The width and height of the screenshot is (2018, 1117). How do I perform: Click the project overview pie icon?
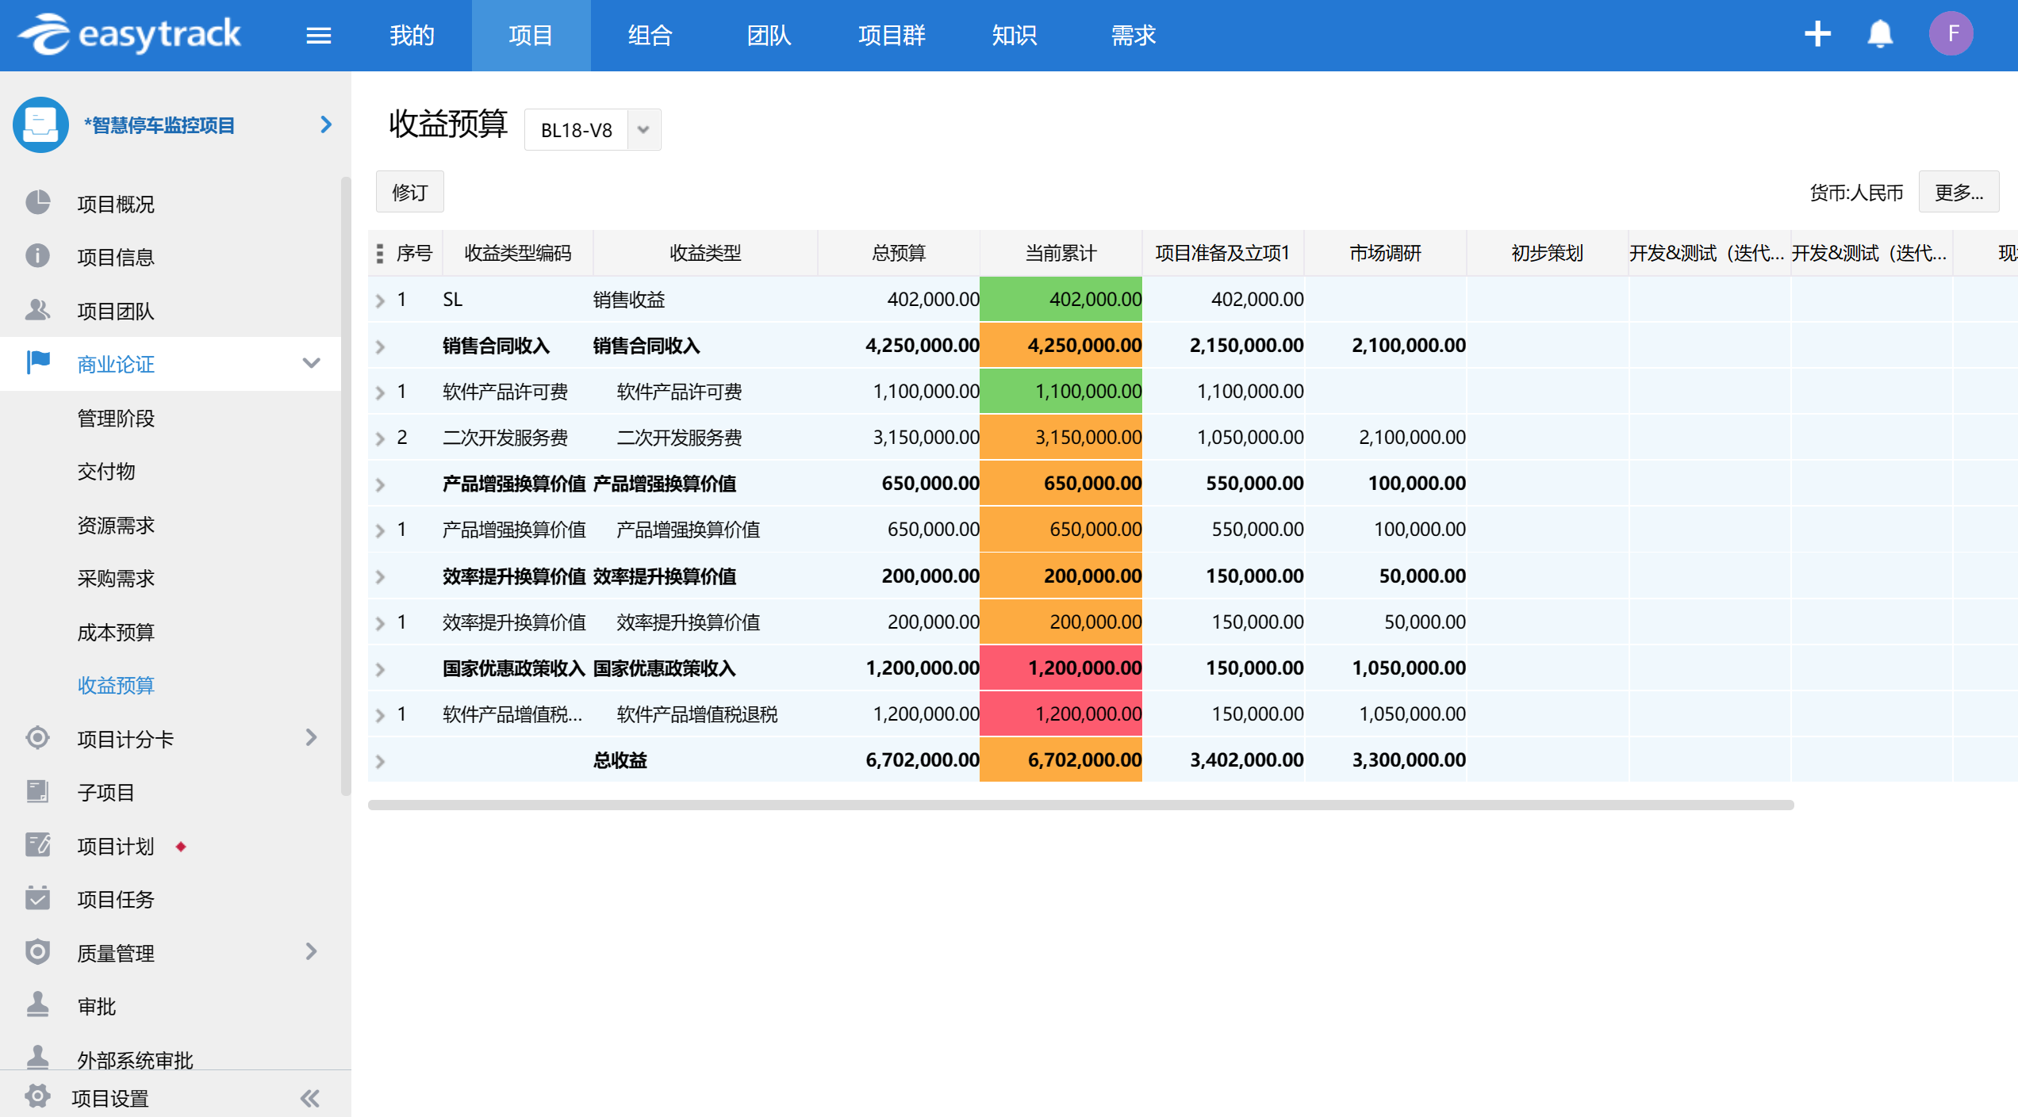point(37,203)
